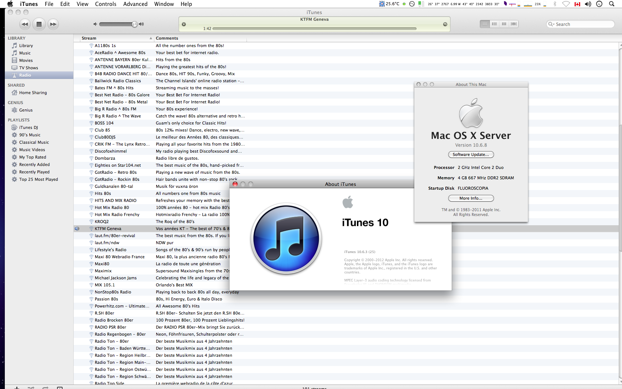The height and width of the screenshot is (389, 622).
Task: Open the Controls menu
Action: tap(106, 4)
